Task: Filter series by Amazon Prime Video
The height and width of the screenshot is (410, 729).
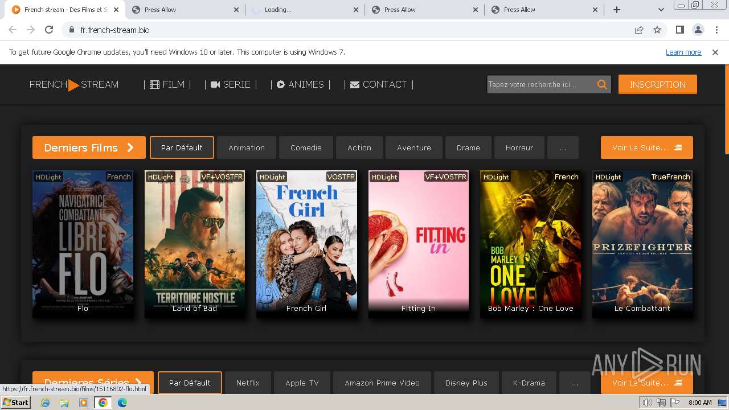Action: point(382,383)
